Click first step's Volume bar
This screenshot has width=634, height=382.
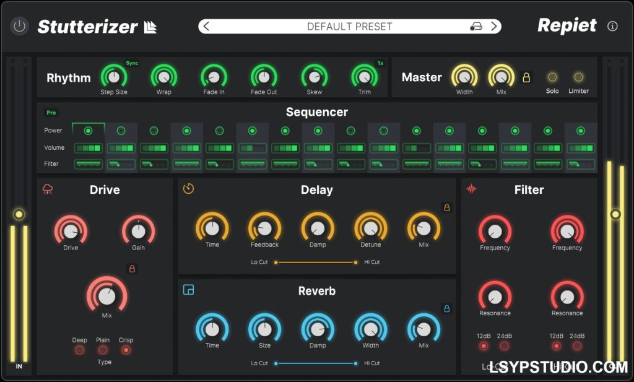(88, 148)
